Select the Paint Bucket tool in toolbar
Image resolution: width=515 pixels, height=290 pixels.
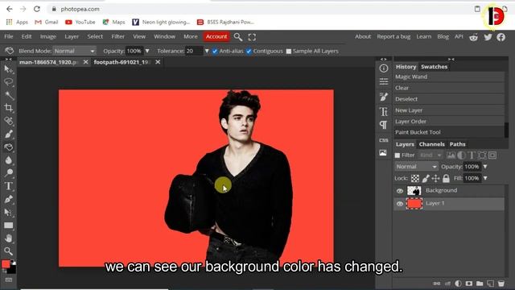point(9,147)
